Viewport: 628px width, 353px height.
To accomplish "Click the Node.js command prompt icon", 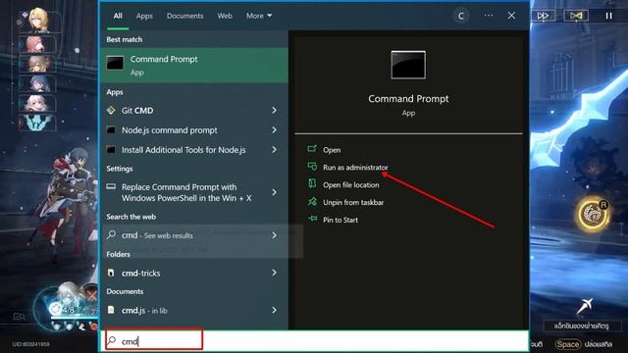I will (x=111, y=129).
